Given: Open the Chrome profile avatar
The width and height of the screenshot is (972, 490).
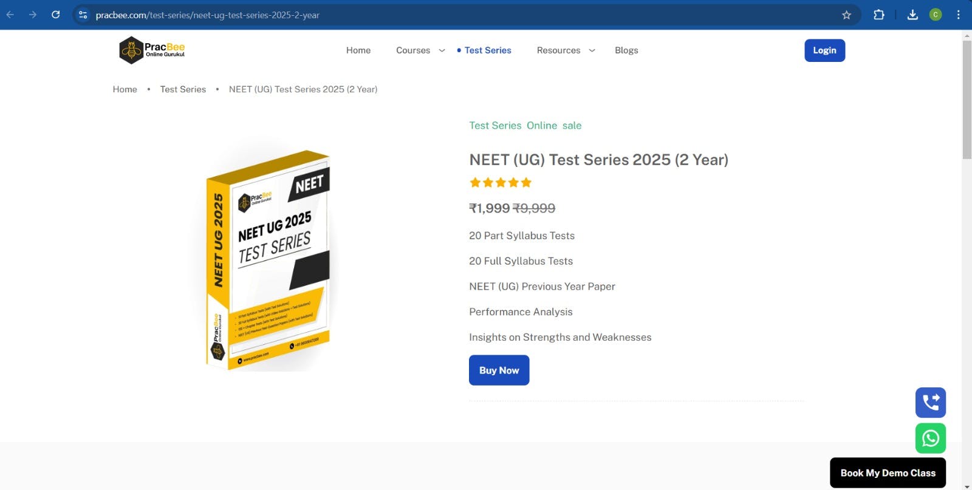Looking at the screenshot, I should 936,15.
